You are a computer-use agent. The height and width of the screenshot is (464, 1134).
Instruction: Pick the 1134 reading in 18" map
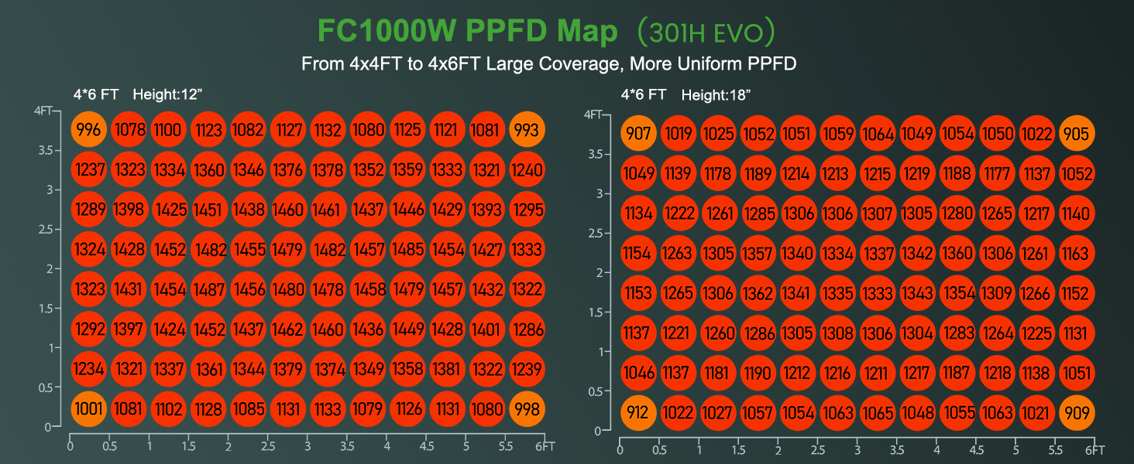click(x=638, y=213)
